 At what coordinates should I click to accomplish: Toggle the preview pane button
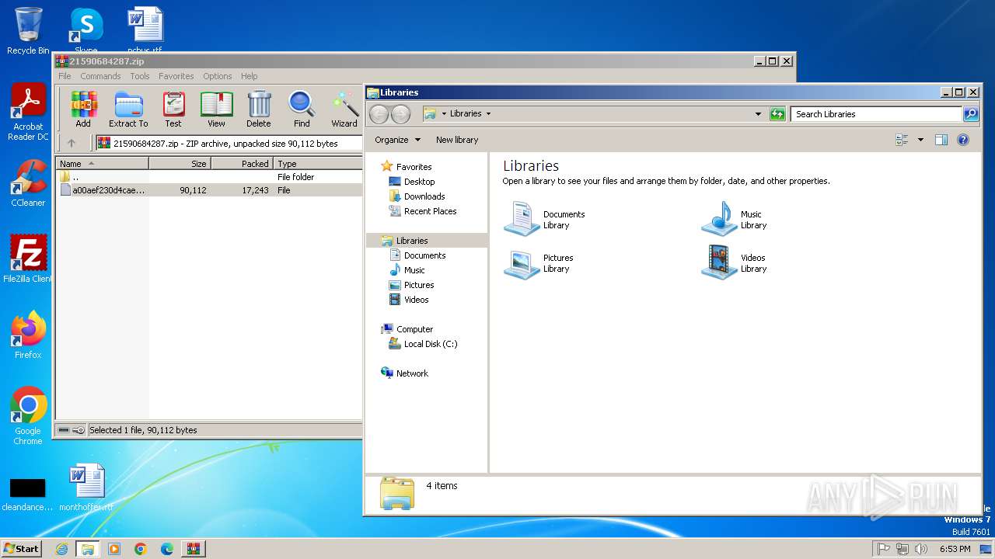coord(941,140)
